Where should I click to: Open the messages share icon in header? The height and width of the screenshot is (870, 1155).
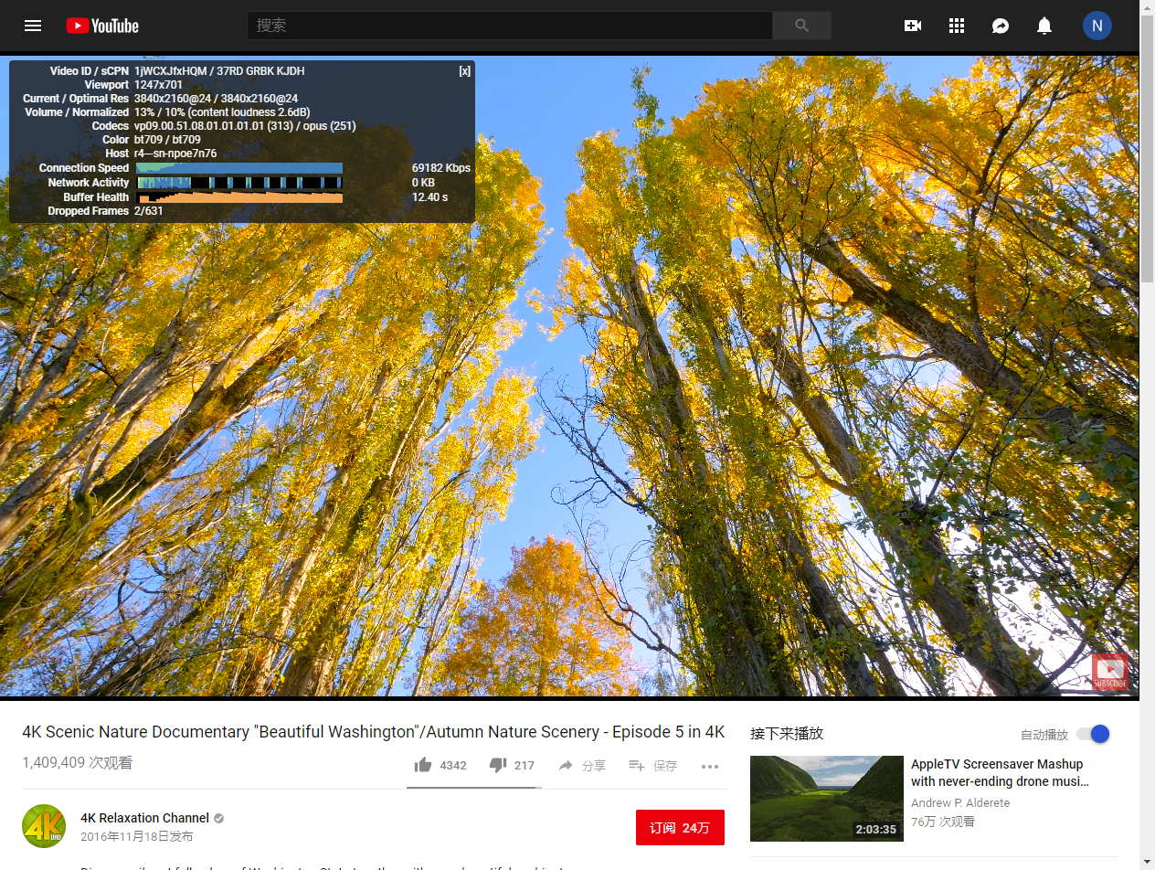[x=1001, y=26]
